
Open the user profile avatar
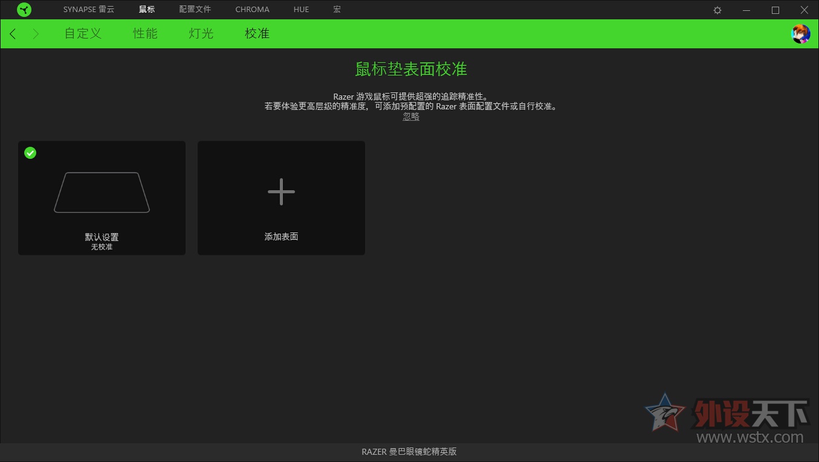tap(800, 34)
